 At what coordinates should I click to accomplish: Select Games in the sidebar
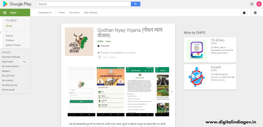click(9, 36)
